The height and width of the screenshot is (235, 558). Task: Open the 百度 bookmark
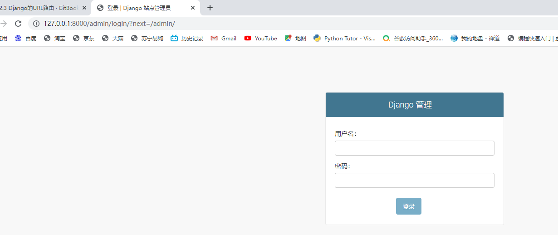coord(26,39)
